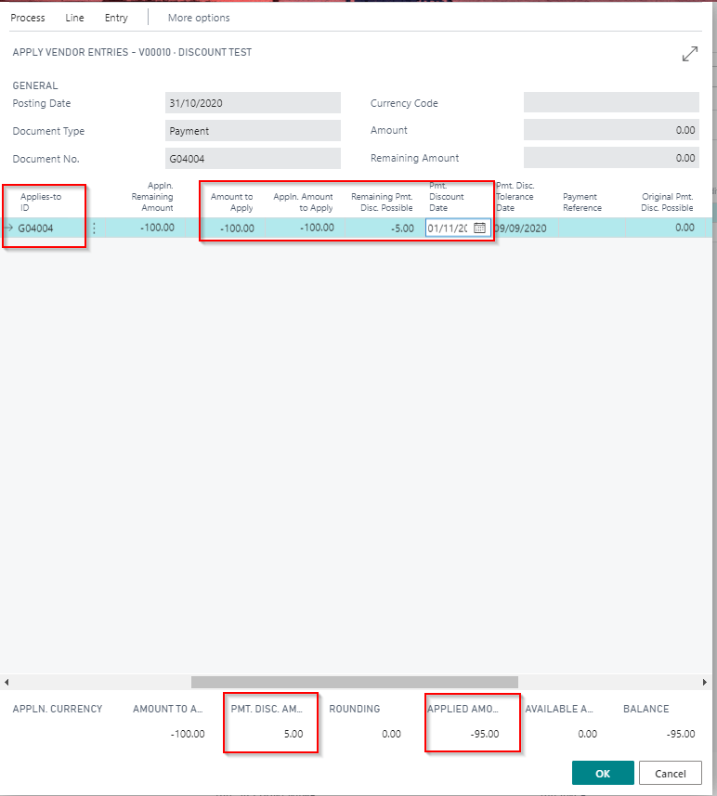Open the Process menu

click(28, 18)
